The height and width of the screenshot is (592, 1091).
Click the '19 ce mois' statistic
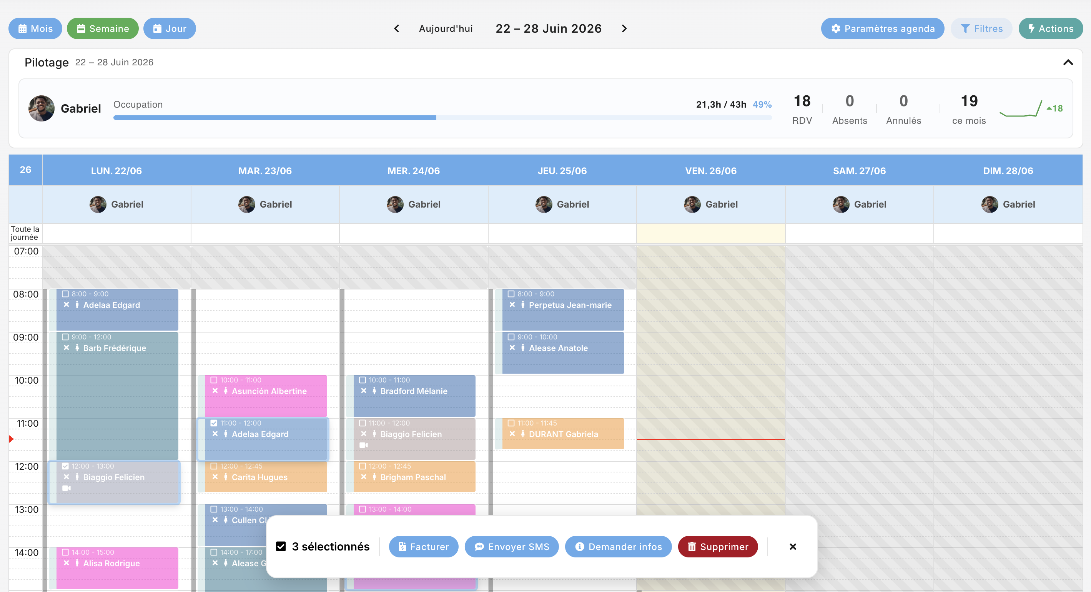tap(969, 109)
